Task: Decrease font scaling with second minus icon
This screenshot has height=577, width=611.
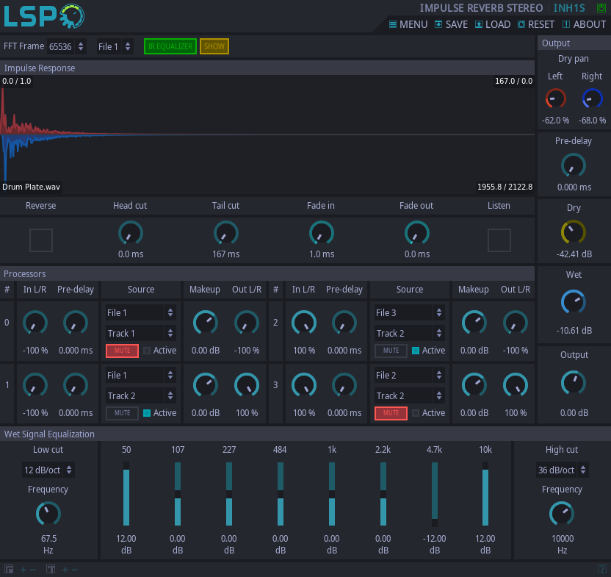Action: tap(75, 570)
